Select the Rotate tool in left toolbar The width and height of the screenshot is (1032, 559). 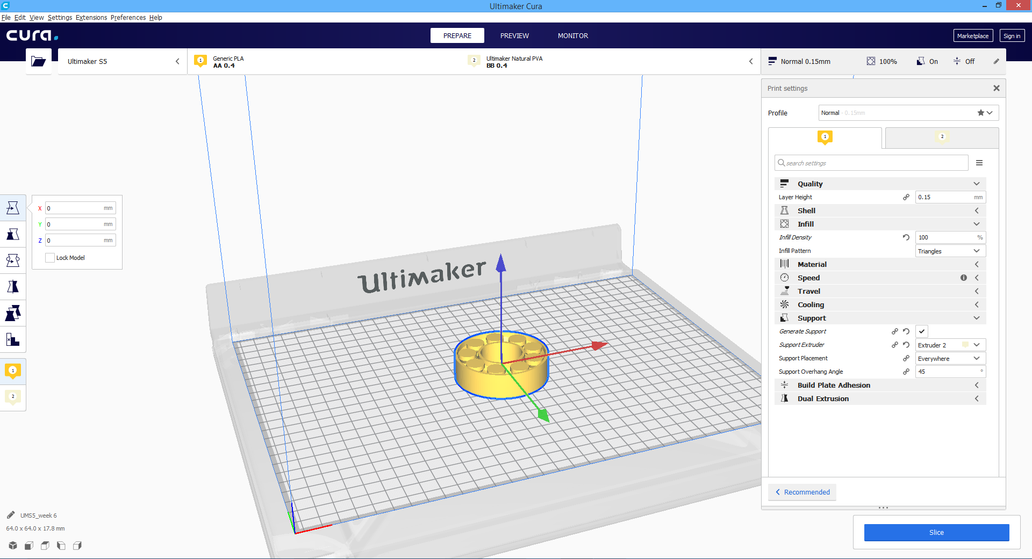coord(13,260)
